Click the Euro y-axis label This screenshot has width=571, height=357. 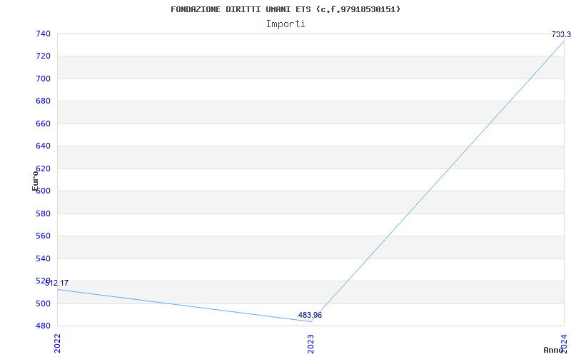point(35,180)
